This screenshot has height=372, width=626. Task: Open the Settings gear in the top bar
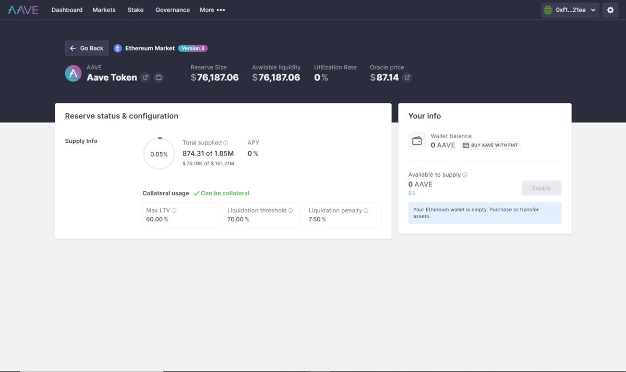coord(610,10)
